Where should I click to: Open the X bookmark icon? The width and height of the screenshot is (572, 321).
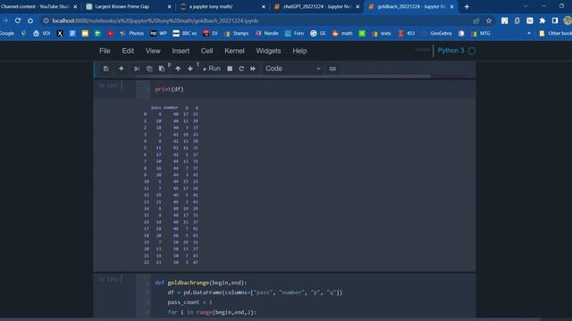[x=60, y=33]
